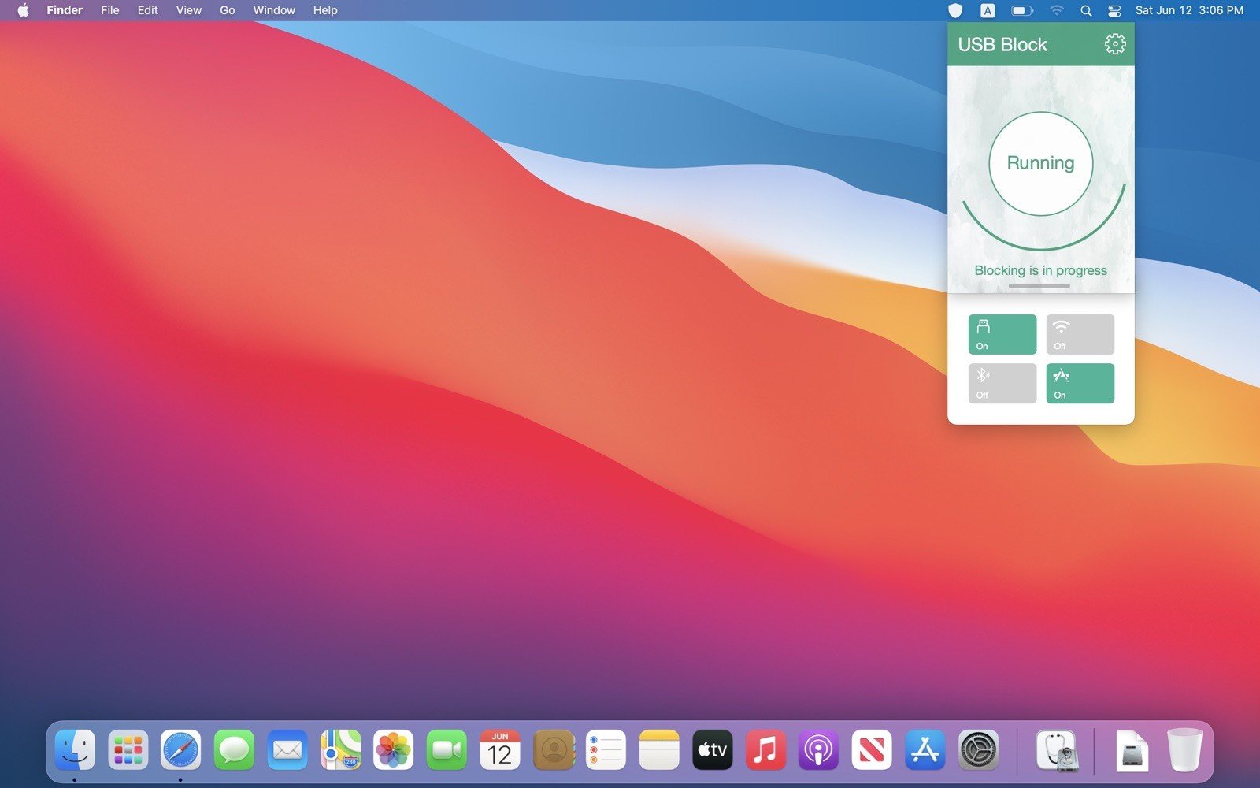Click the USB Block shield menu bar icon
This screenshot has width=1260, height=788.
point(955,10)
